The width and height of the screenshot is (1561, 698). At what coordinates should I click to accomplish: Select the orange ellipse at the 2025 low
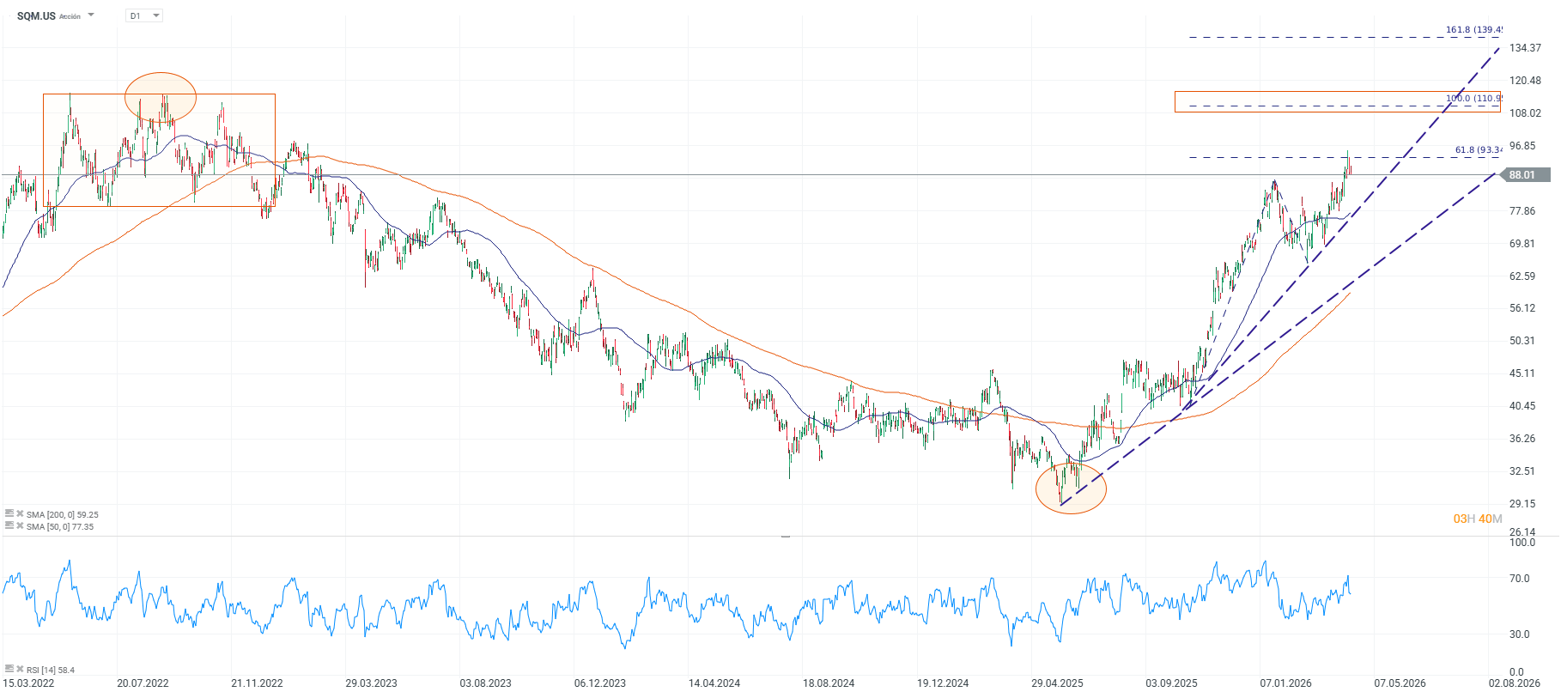(x=1071, y=489)
